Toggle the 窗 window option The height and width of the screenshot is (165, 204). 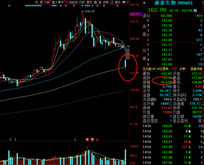[x=100, y=2]
